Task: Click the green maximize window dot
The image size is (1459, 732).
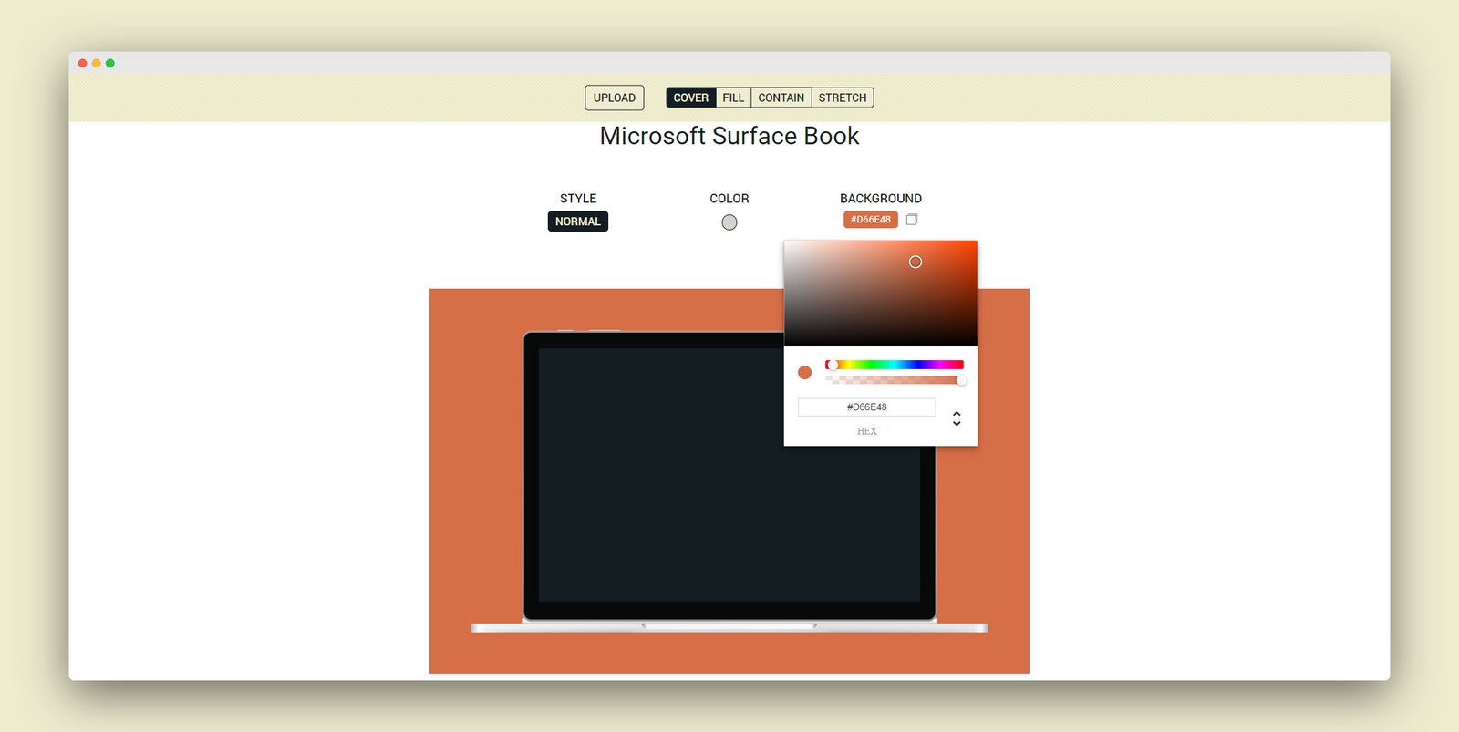Action: coord(110,63)
